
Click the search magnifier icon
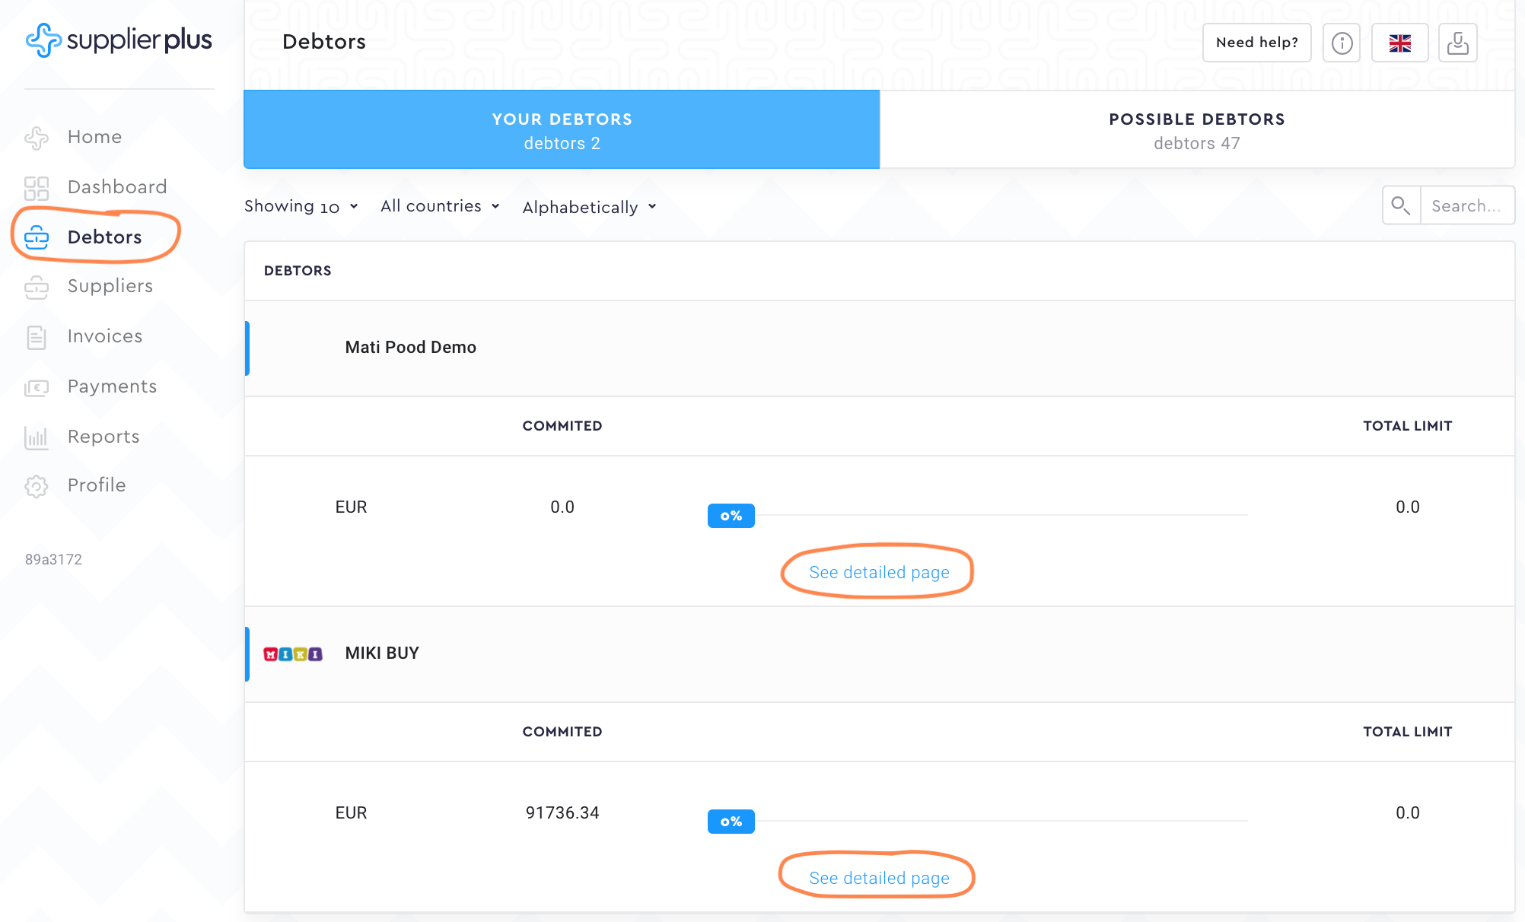click(1400, 205)
